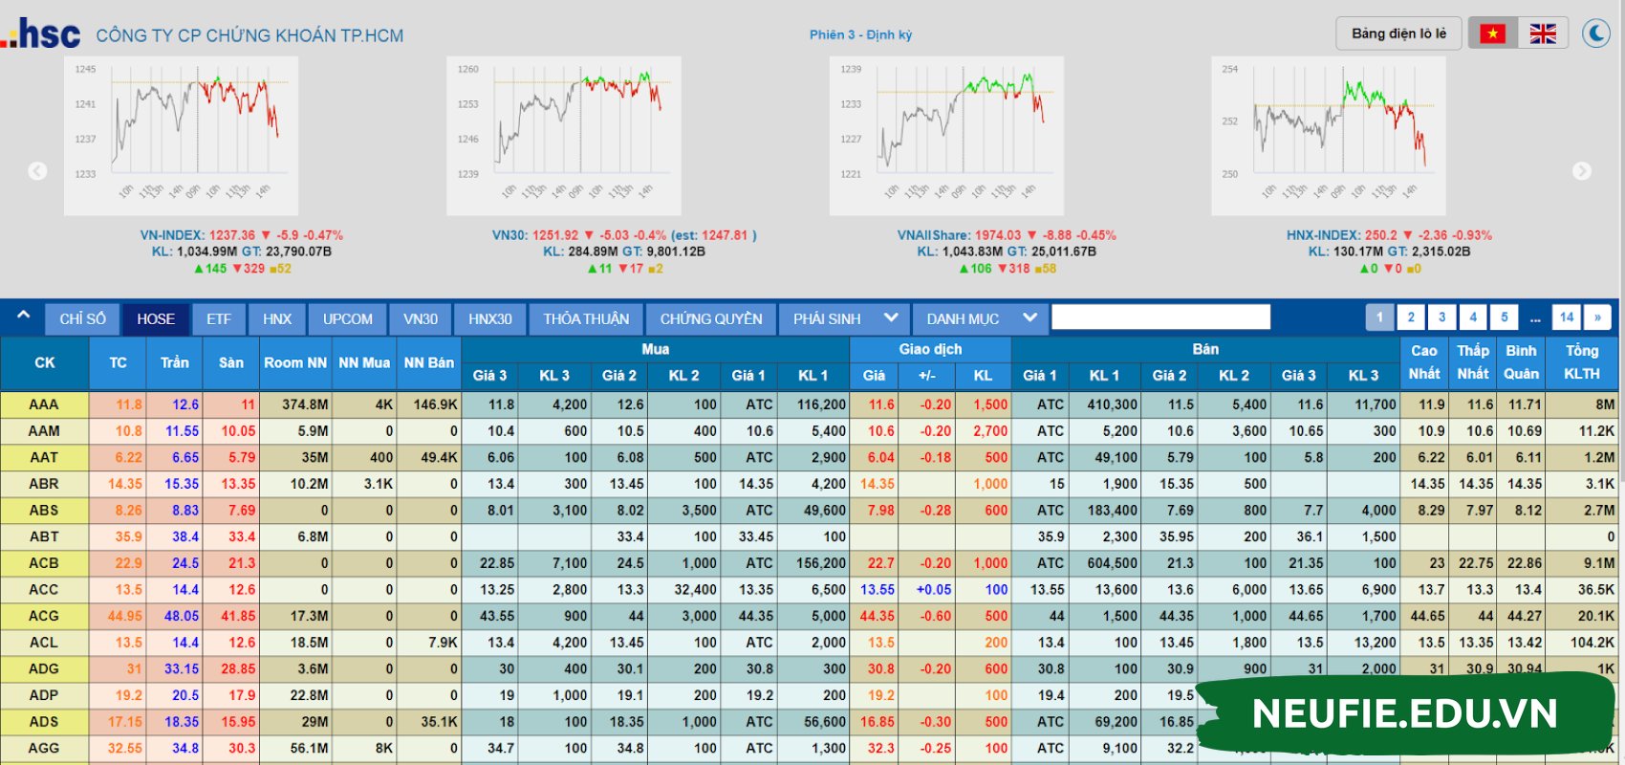The image size is (1625, 765).
Task: Go to page 1 of the table
Action: pos(1379,317)
